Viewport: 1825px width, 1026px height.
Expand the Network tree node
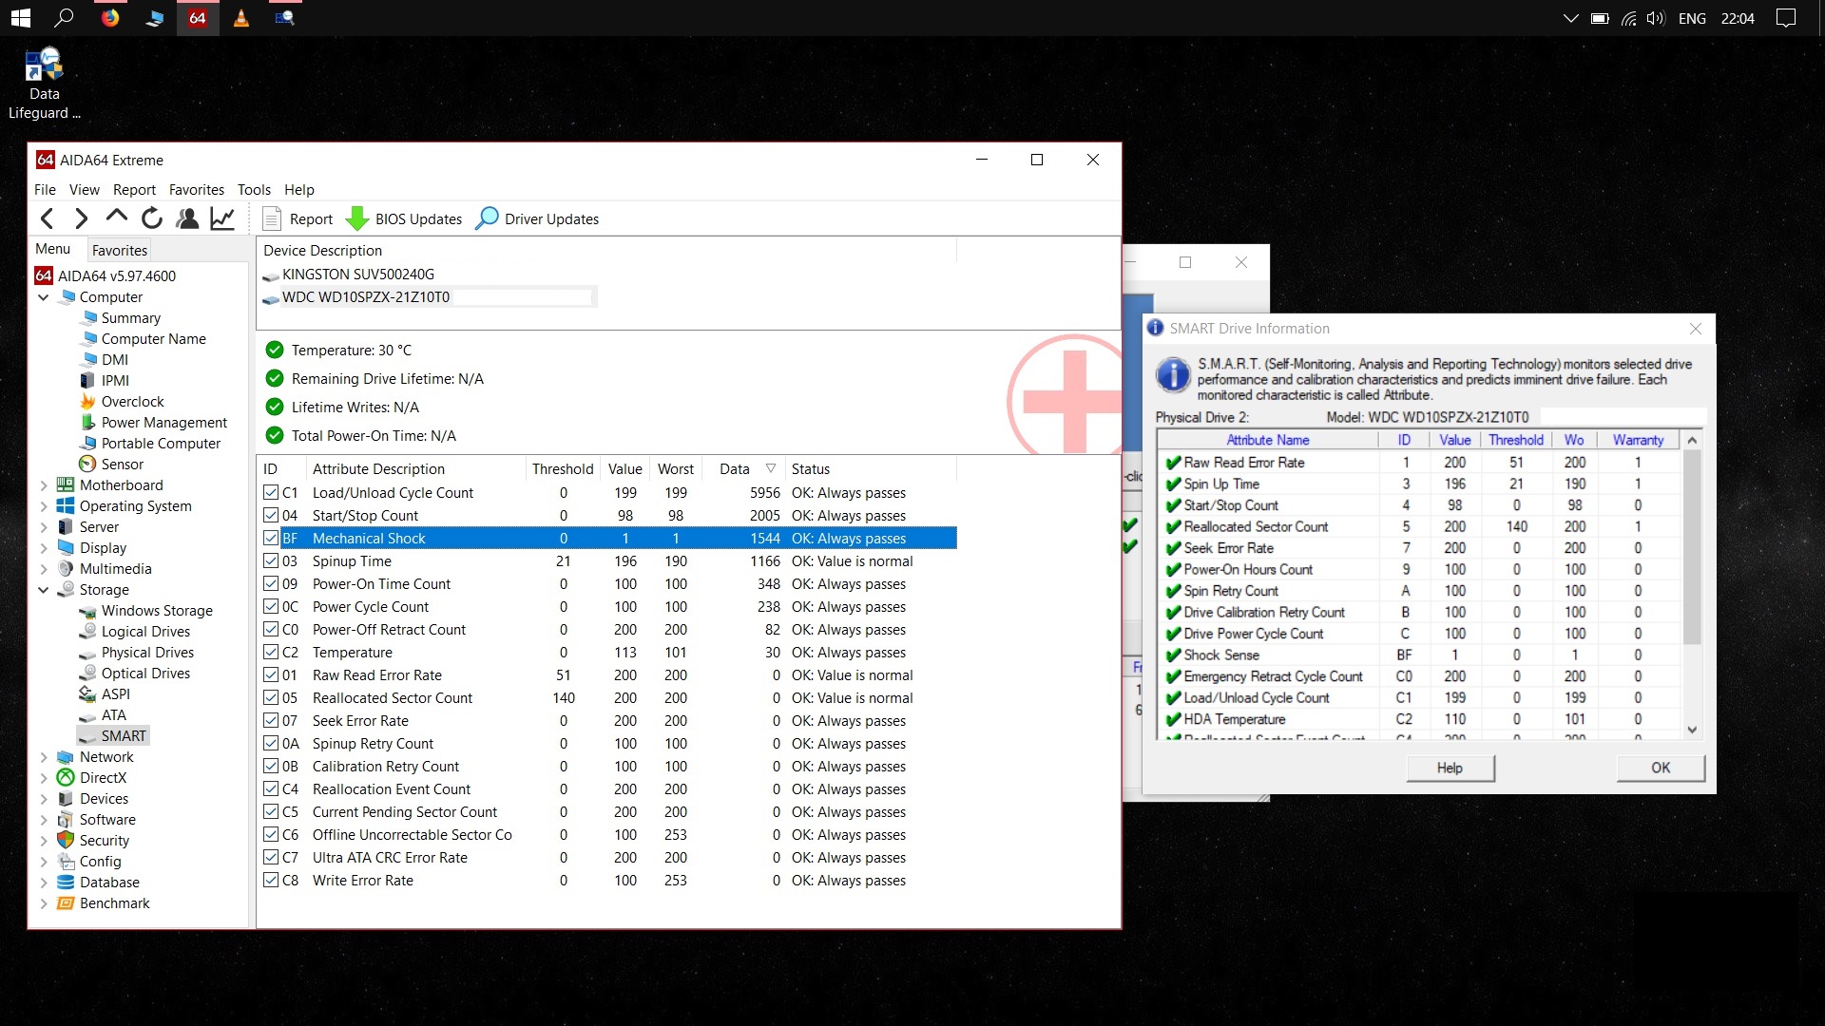[x=44, y=756]
